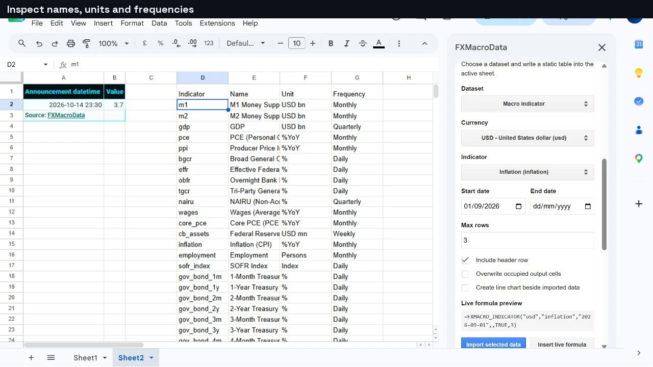This screenshot has height=367, width=653.
Task: Open the Help menu
Action: [x=250, y=23]
